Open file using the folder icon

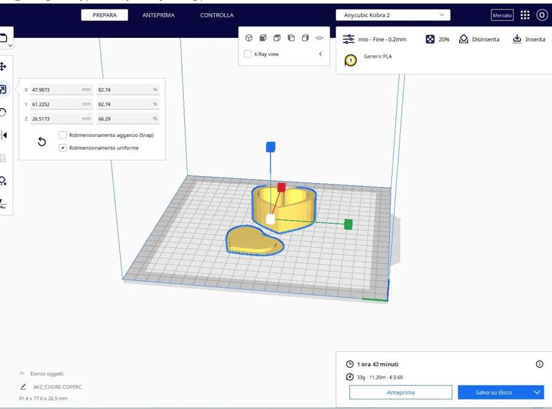pyautogui.click(x=3, y=38)
